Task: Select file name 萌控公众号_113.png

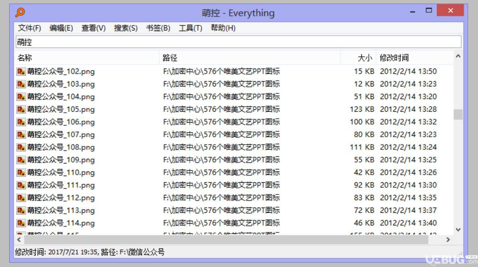Action: point(61,210)
